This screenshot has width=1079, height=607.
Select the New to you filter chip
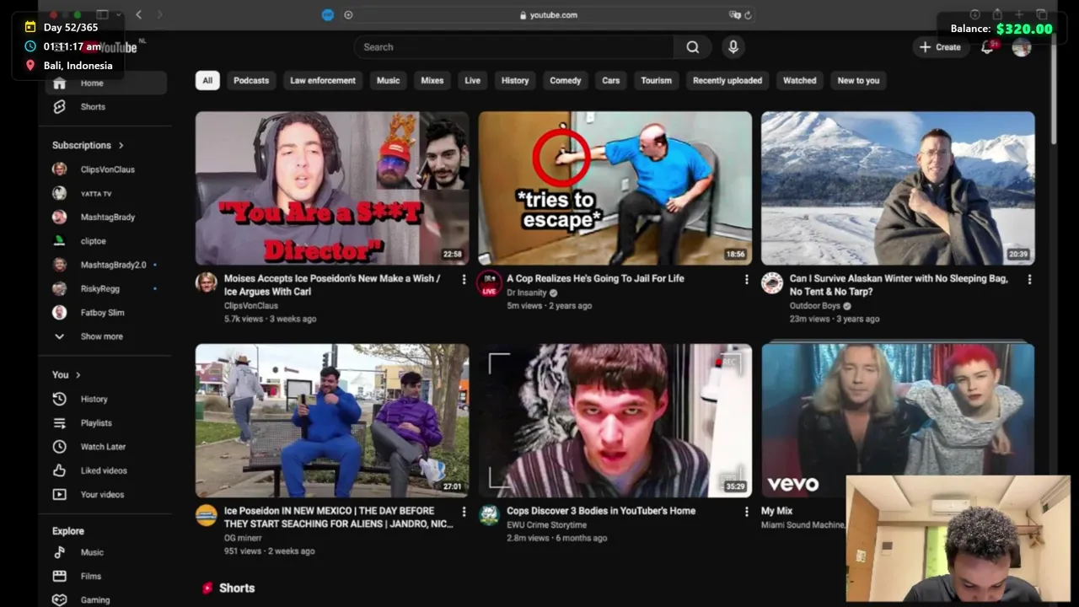pyautogui.click(x=858, y=81)
